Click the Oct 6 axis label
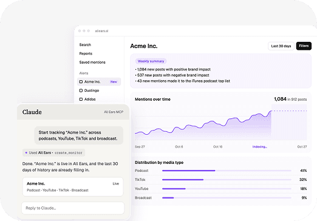Image resolution: width=317 pixels, height=221 pixels. click(179, 147)
